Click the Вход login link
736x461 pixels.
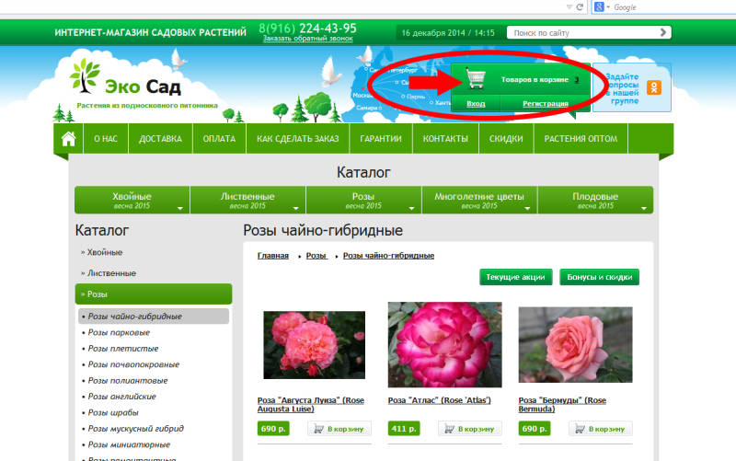pyautogui.click(x=476, y=103)
